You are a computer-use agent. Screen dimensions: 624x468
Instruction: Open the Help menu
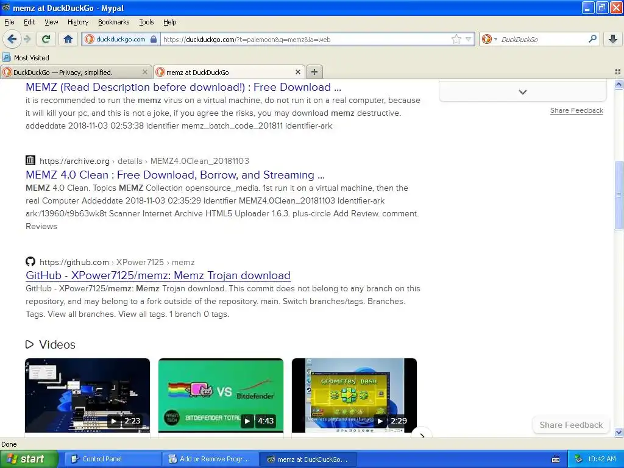(x=169, y=22)
